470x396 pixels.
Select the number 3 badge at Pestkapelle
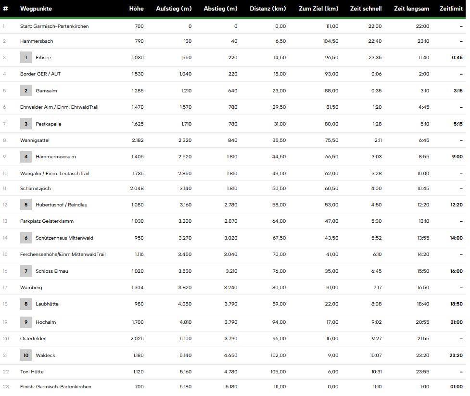click(26, 124)
